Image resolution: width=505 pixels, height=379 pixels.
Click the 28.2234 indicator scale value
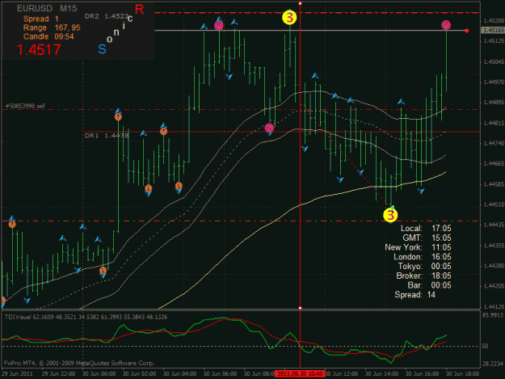(x=492, y=364)
